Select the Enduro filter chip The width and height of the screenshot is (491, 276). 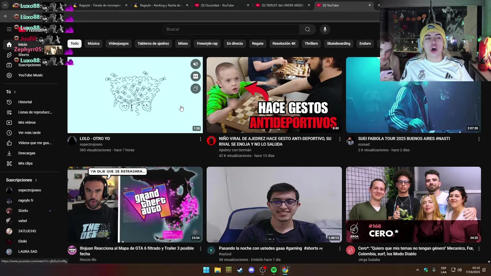point(365,43)
